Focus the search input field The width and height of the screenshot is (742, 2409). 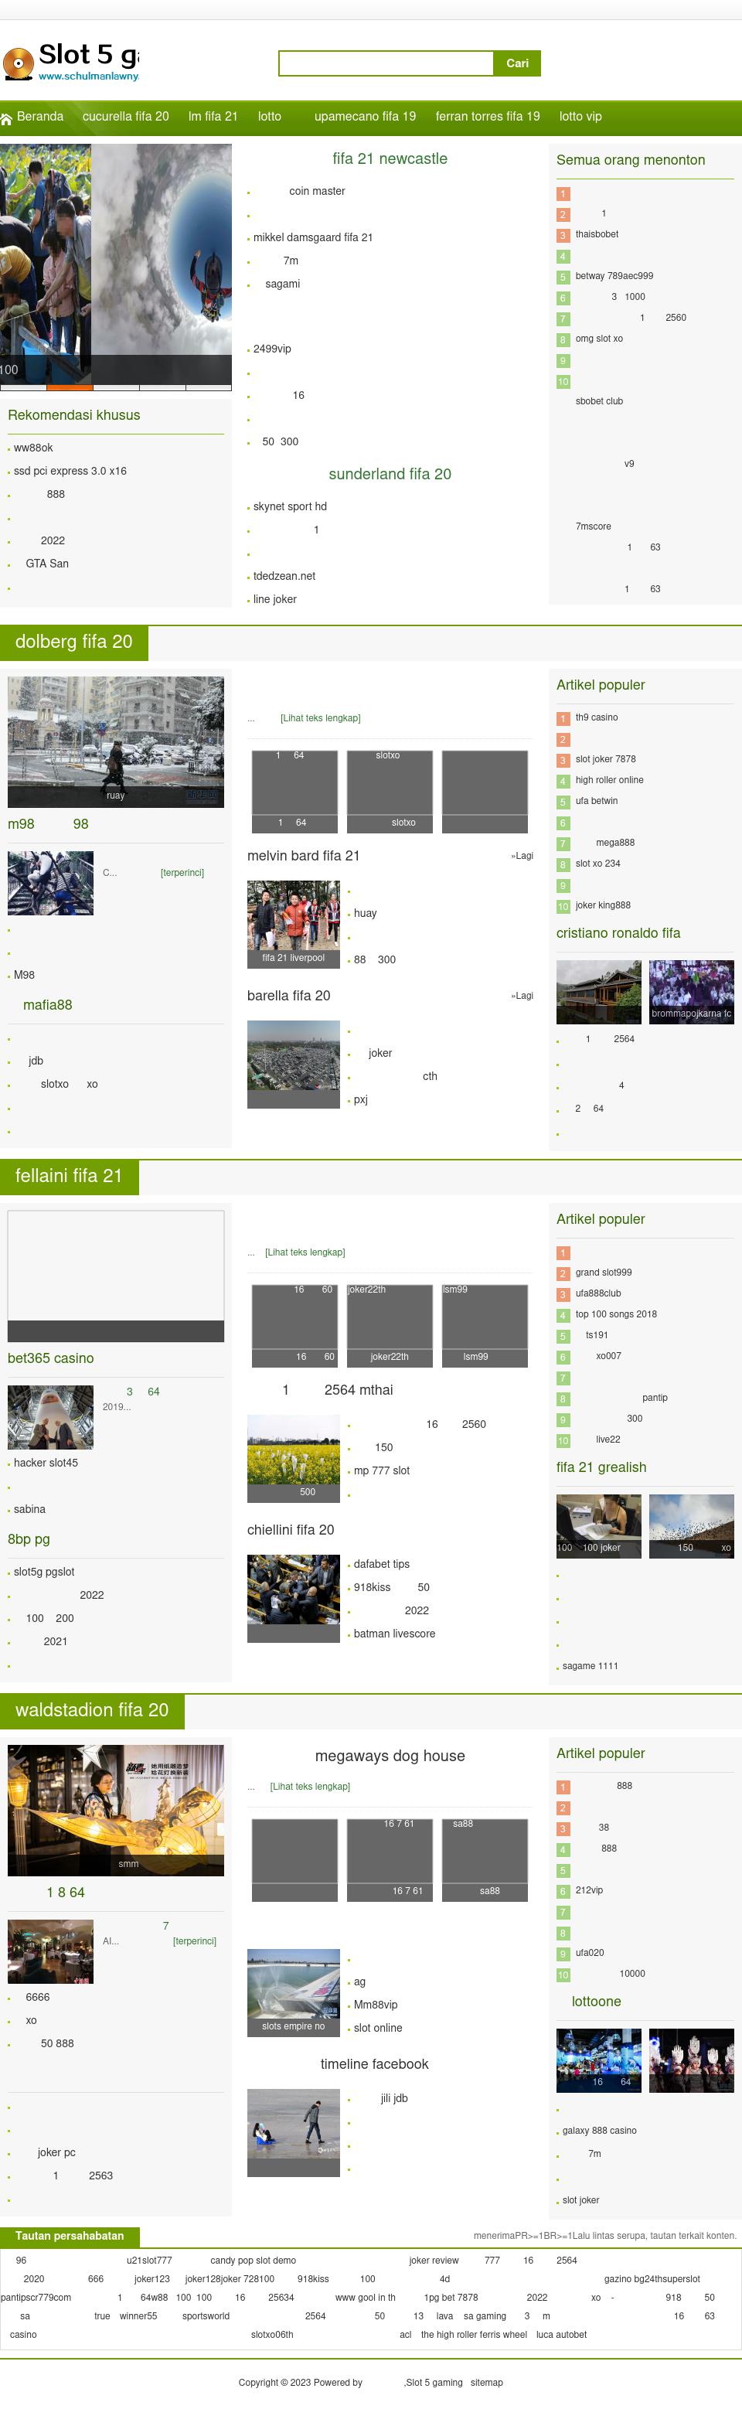click(x=386, y=63)
